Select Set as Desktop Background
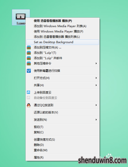This screenshot has height=167, width=128. point(62,42)
